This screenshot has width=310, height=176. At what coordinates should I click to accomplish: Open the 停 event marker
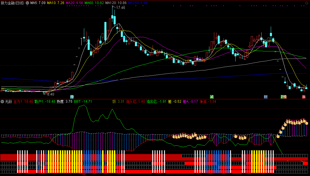[72, 97]
